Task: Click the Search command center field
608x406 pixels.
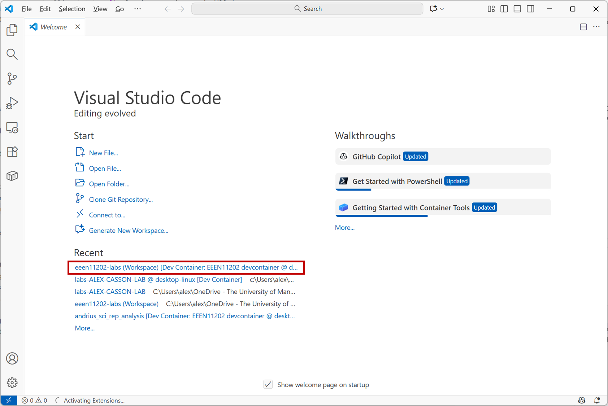Action: tap(307, 9)
